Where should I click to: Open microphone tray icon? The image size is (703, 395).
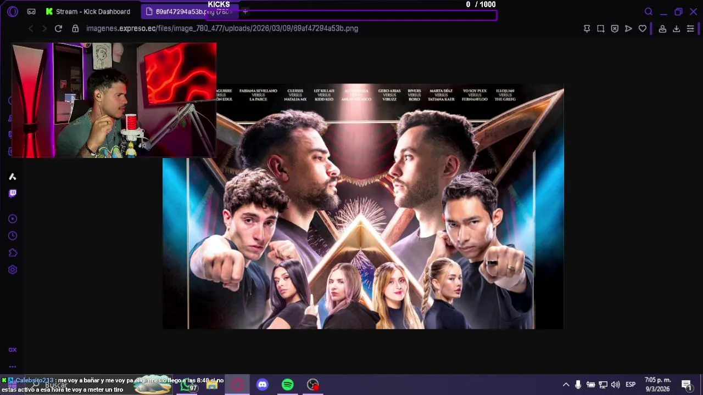(x=578, y=385)
